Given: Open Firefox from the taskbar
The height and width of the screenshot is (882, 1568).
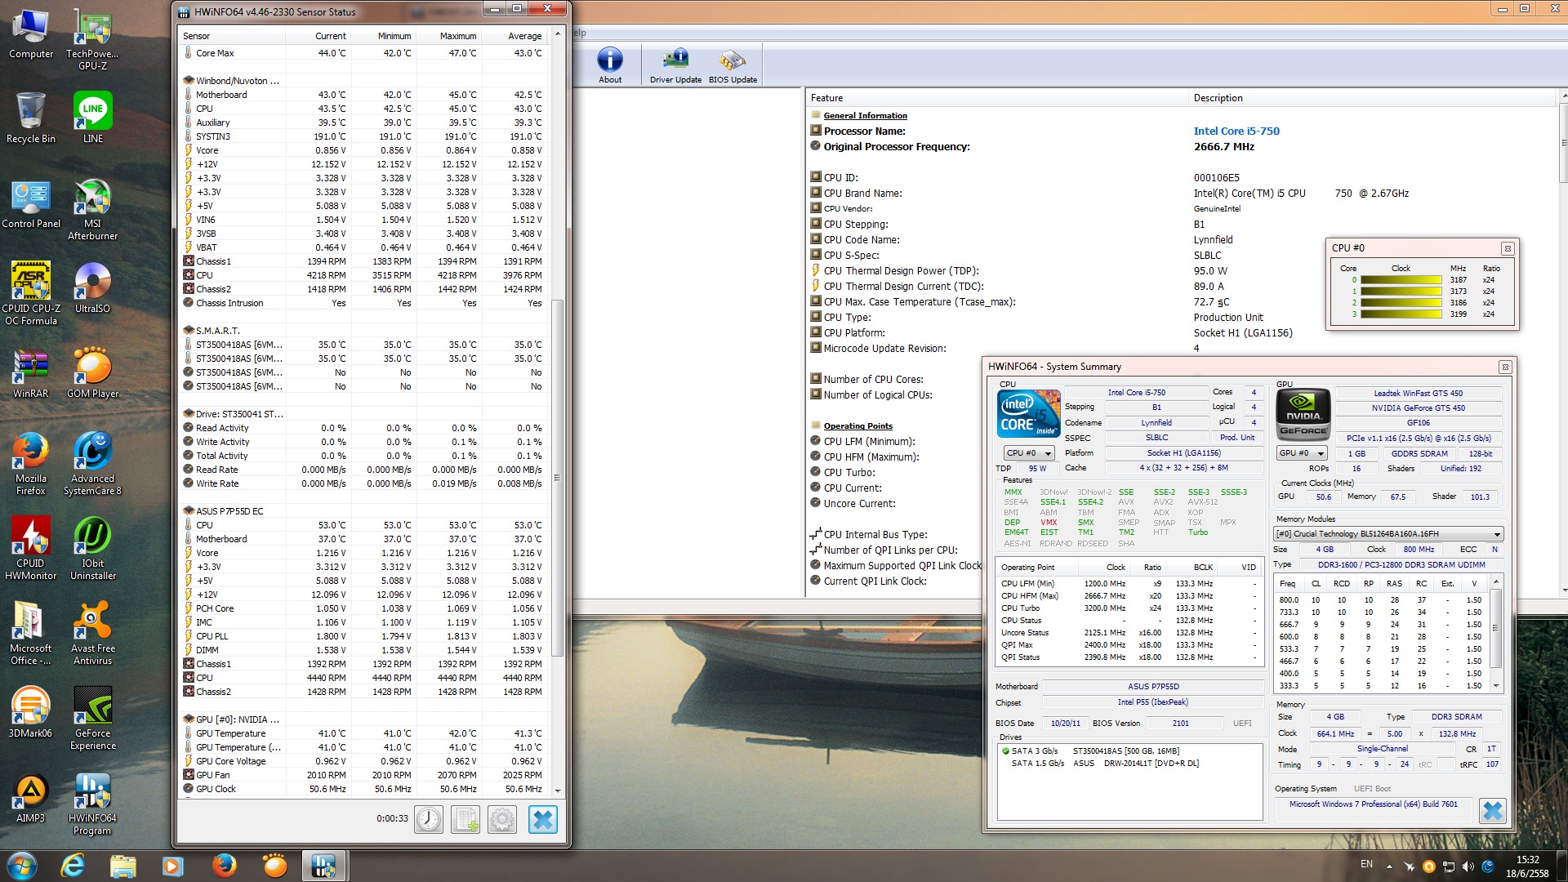Looking at the screenshot, I should pos(224,866).
